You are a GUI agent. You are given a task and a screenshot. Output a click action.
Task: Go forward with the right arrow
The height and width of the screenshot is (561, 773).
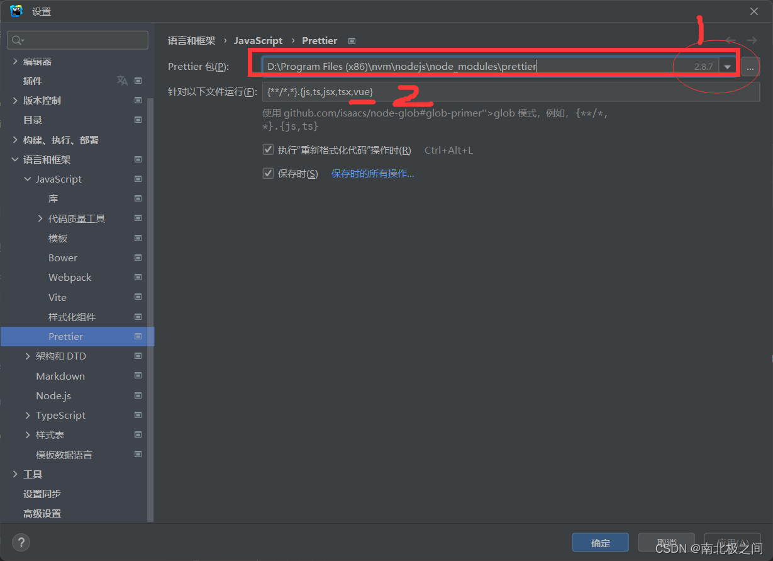(x=752, y=40)
